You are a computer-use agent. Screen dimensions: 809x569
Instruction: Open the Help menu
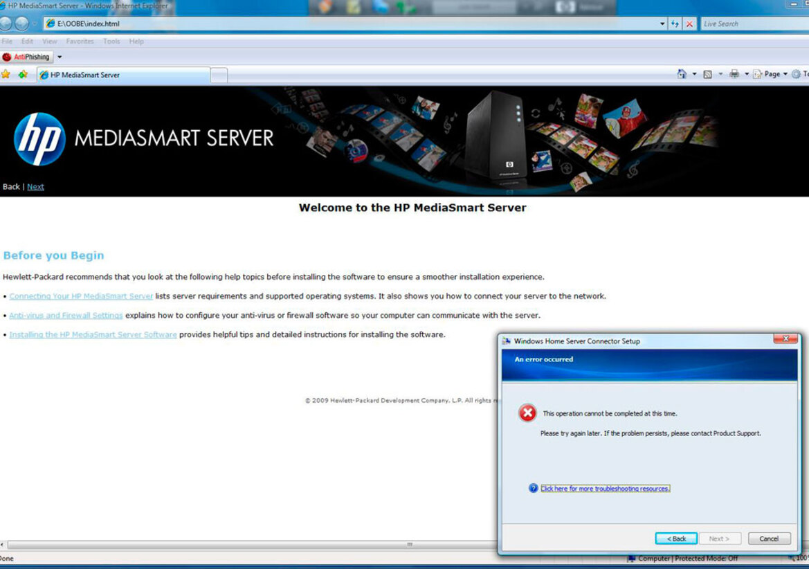click(136, 42)
